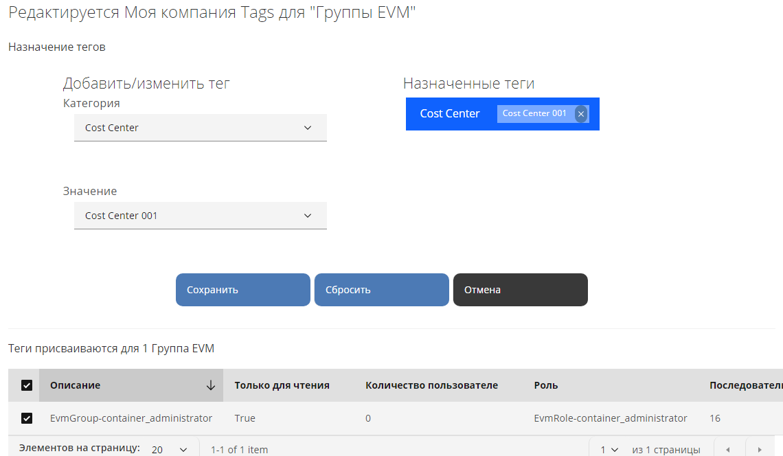Click the Описание column header
This screenshot has width=783, height=456.
(x=76, y=385)
